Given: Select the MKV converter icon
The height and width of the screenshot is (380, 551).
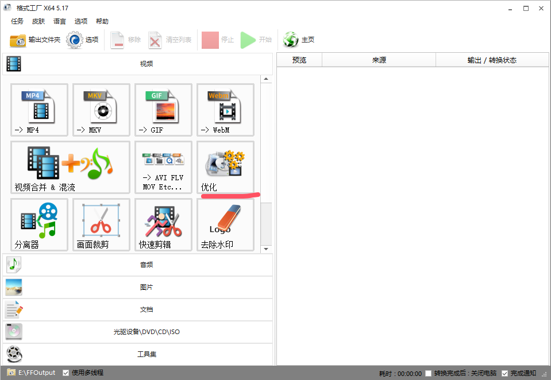Looking at the screenshot, I should click(x=101, y=109).
